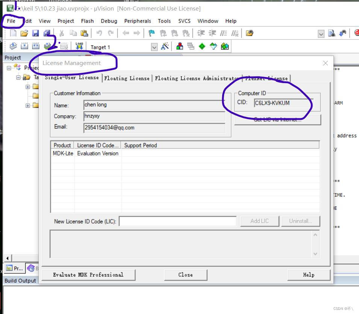Click the New file icon
The width and height of the screenshot is (359, 314).
pos(13,33)
